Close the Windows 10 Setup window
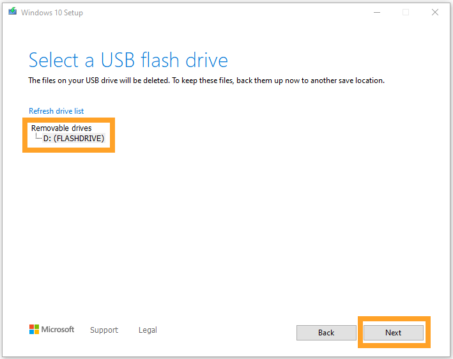Viewport: 453px width, 359px height. coord(436,12)
